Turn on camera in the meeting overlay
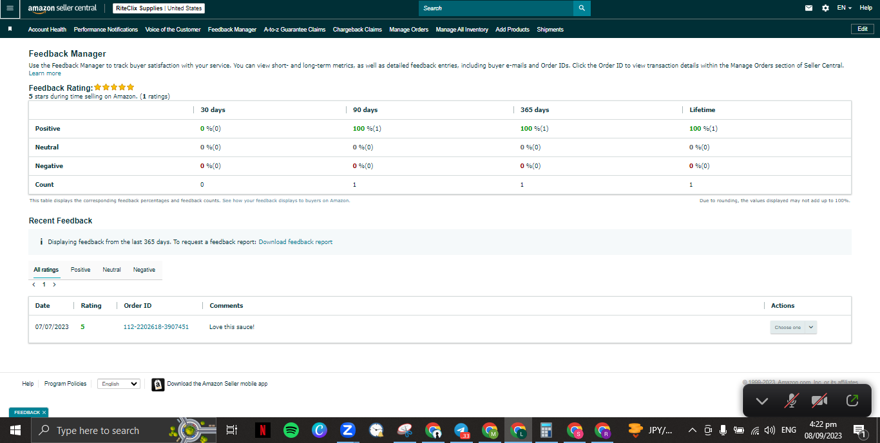Image resolution: width=880 pixels, height=443 pixels. (819, 401)
